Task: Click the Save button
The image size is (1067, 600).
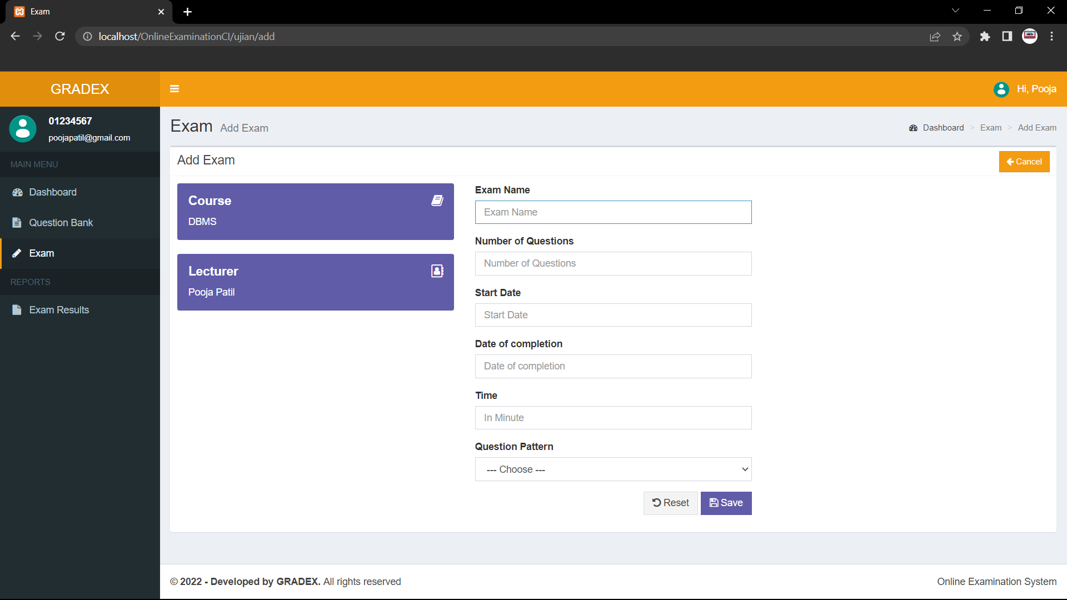Action: click(x=726, y=503)
